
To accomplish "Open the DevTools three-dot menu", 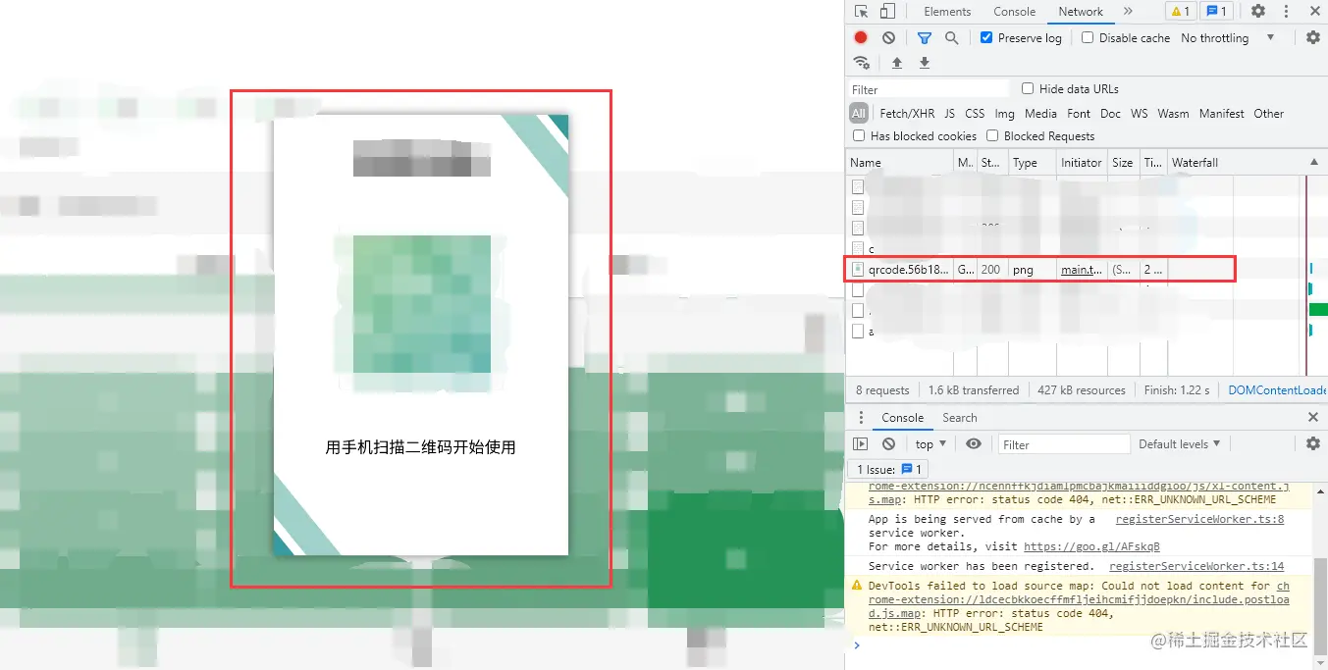I will [x=1287, y=12].
